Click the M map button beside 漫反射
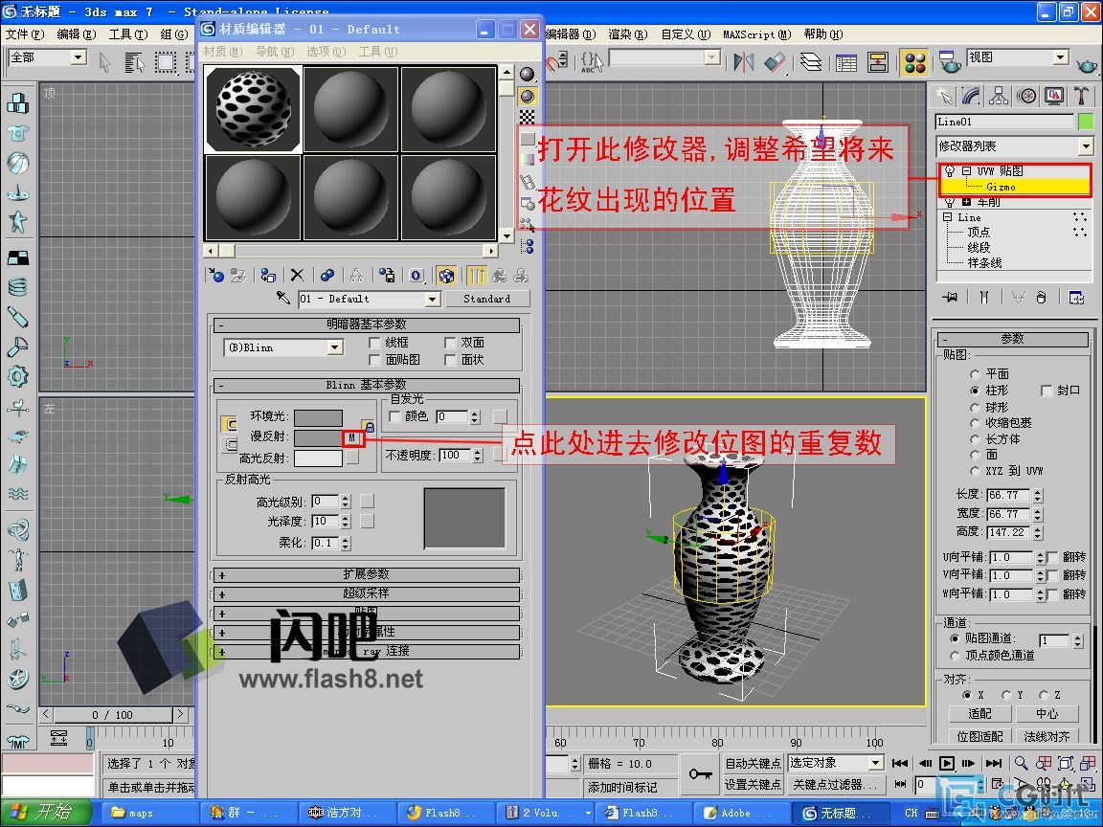1103x827 pixels. [352, 437]
